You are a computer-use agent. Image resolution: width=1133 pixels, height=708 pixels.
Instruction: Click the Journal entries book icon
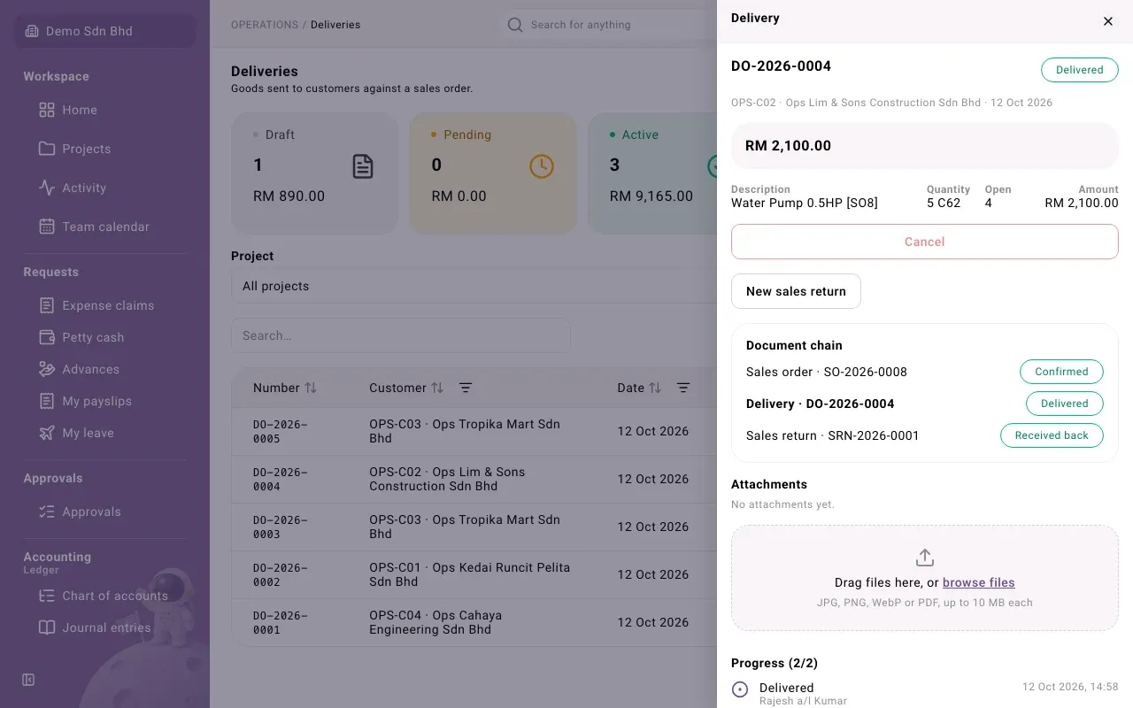click(47, 627)
